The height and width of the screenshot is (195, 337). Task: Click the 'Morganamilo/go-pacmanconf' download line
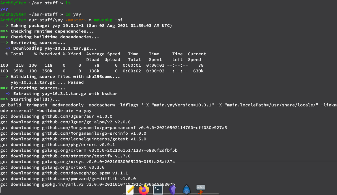pos(113,128)
